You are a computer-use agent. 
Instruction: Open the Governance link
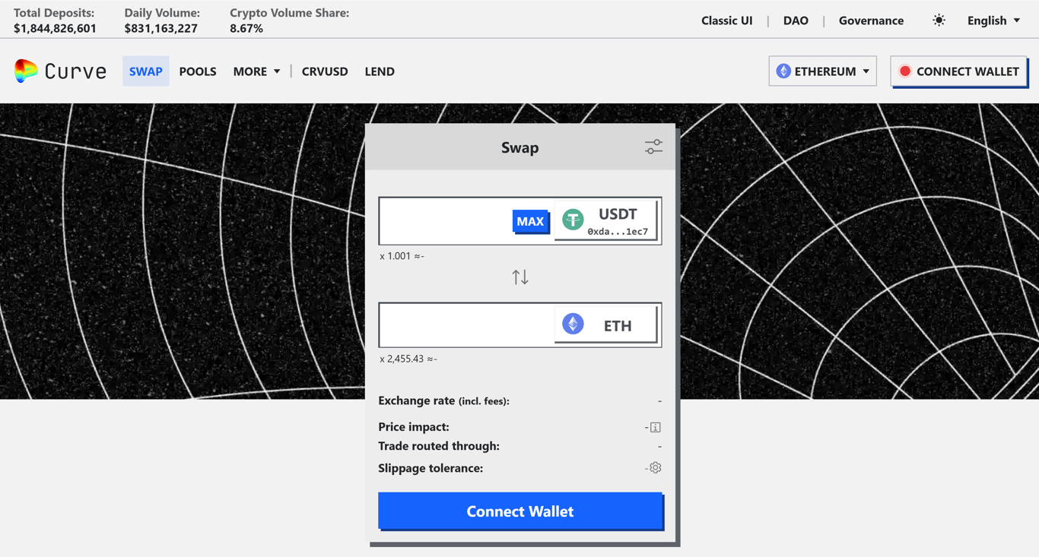pos(871,21)
